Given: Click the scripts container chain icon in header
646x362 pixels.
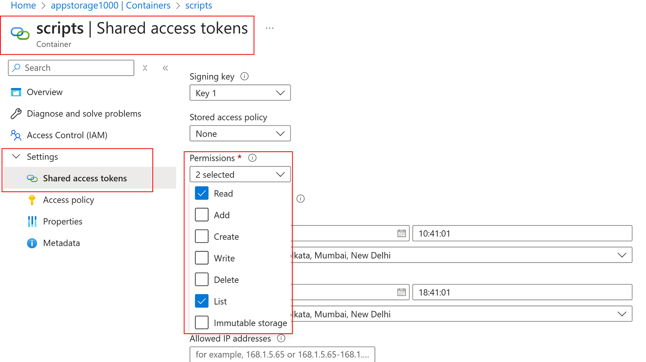Looking at the screenshot, I should coord(20,33).
